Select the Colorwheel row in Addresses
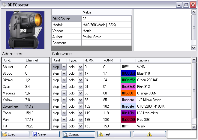The image size is (198, 140). coord(25,106)
